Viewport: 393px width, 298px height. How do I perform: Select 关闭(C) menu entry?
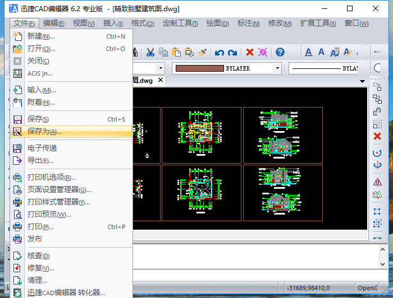[71, 61]
